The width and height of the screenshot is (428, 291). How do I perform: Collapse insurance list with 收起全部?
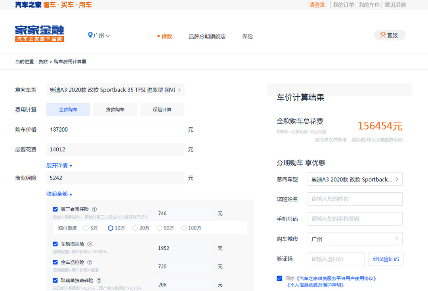point(59,194)
